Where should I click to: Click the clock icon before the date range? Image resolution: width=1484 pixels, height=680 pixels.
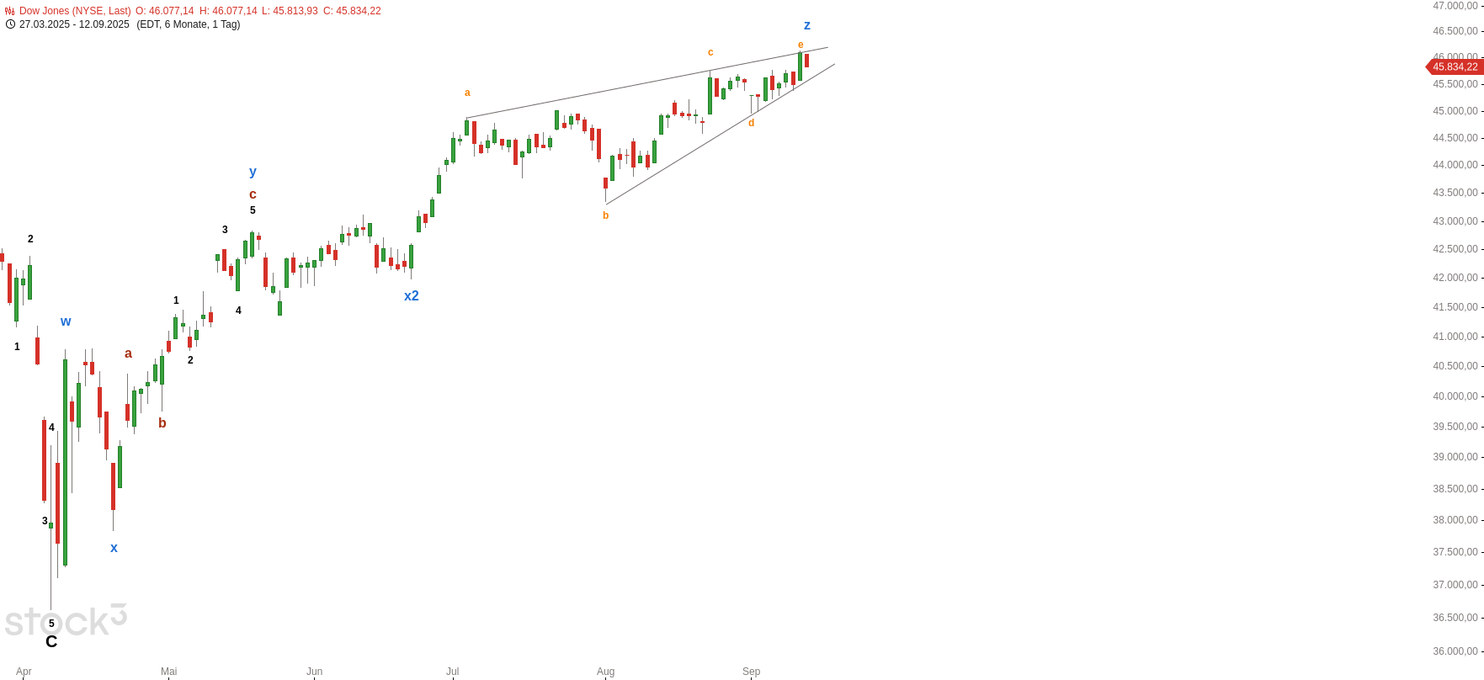coord(10,24)
